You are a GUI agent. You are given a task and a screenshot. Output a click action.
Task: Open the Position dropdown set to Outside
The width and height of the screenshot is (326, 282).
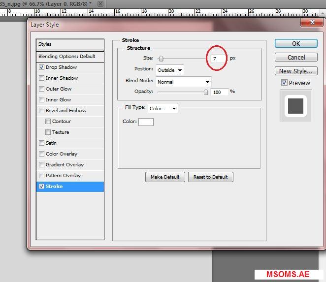point(170,70)
